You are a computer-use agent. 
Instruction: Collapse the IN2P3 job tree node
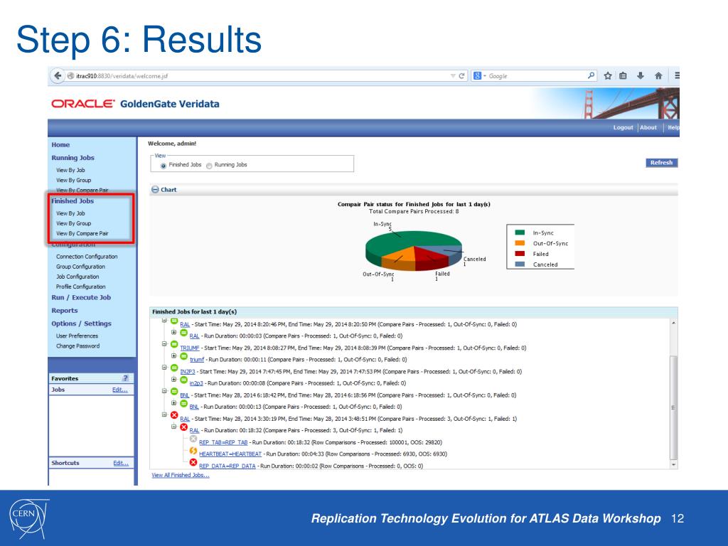[164, 368]
